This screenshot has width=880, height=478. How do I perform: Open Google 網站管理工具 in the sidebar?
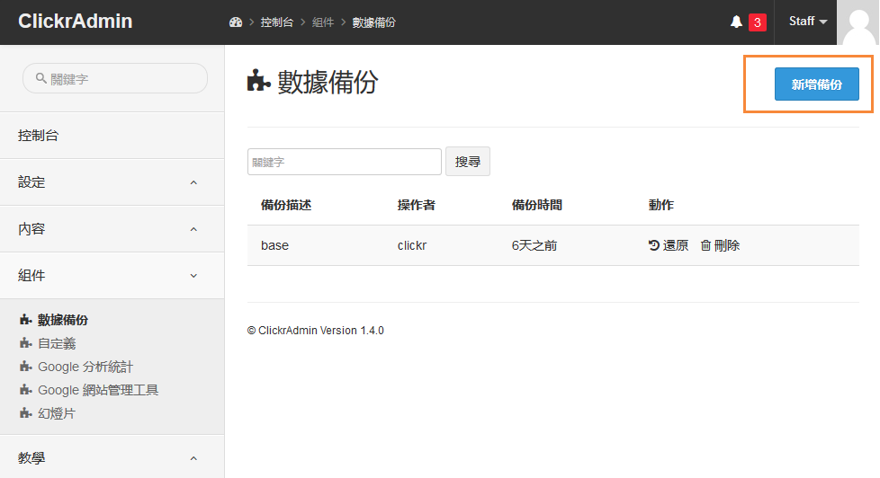click(98, 390)
